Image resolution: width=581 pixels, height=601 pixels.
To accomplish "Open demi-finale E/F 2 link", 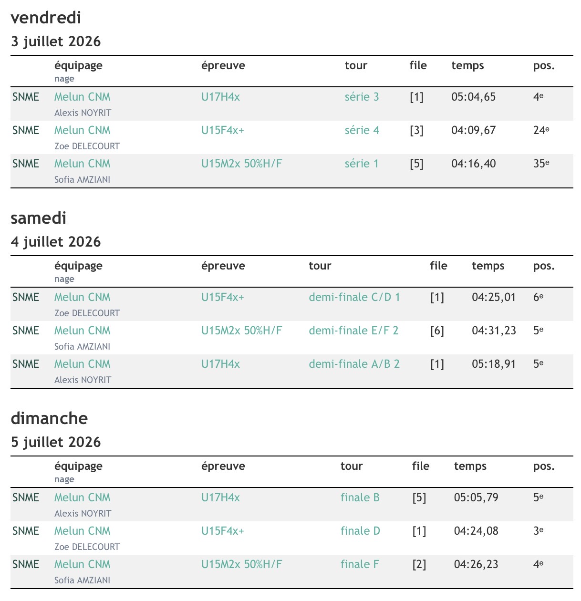I will coord(353,331).
